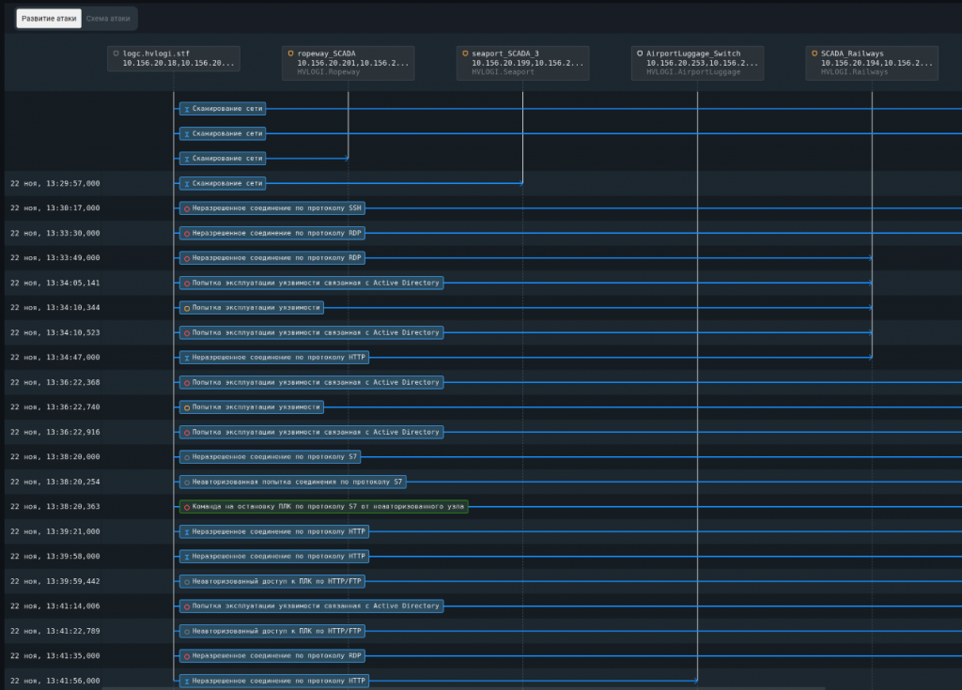Click the orange circle icon beside seaport_SCADA_3
Image resolution: width=962 pixels, height=690 pixels.
point(465,54)
